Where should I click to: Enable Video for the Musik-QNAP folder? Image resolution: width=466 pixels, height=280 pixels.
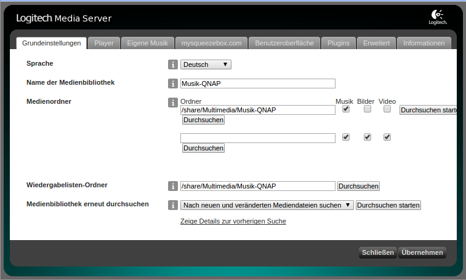coord(387,109)
